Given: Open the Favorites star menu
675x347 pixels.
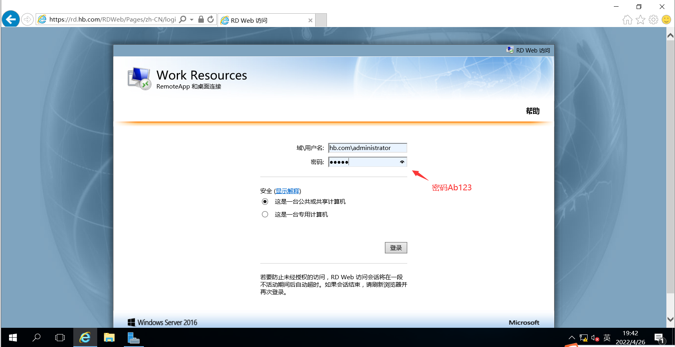Looking at the screenshot, I should pos(641,20).
